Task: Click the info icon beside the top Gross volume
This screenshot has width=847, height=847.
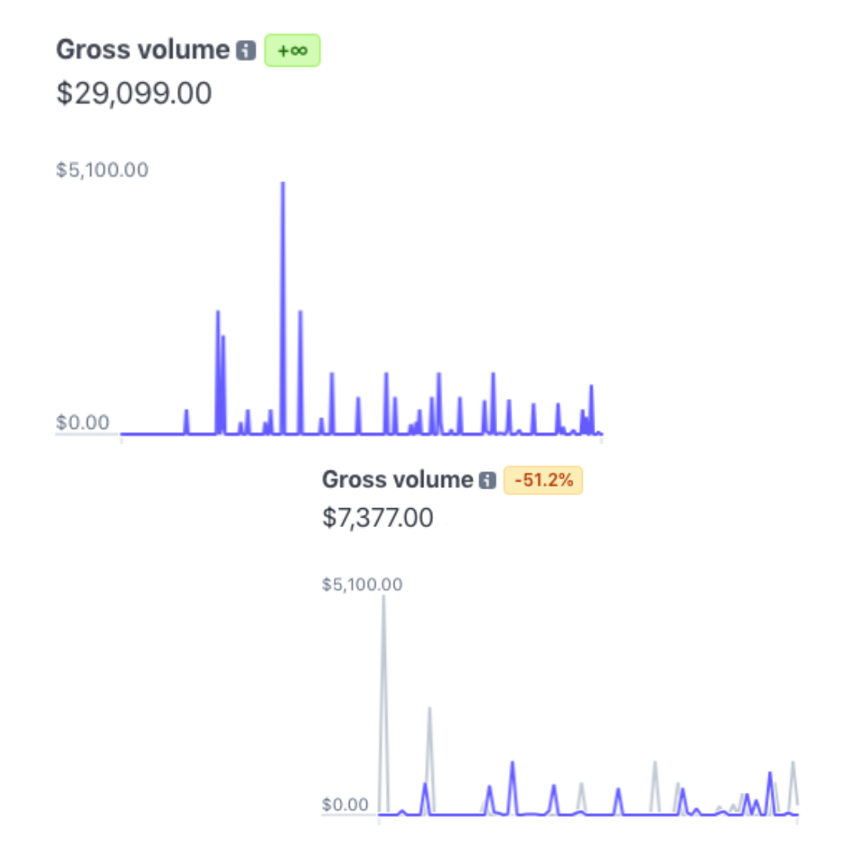Action: pos(246,51)
